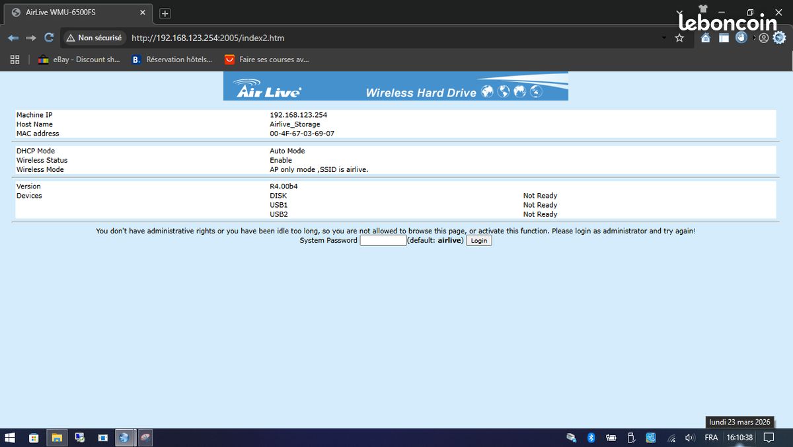
Task: Click the USB2 device row label
Action: 279,214
